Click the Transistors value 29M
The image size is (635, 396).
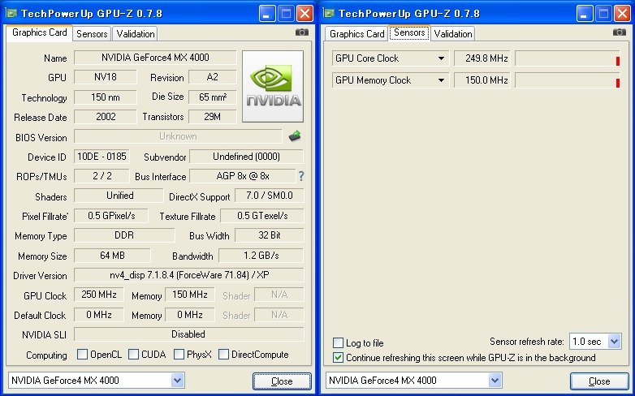(x=213, y=117)
